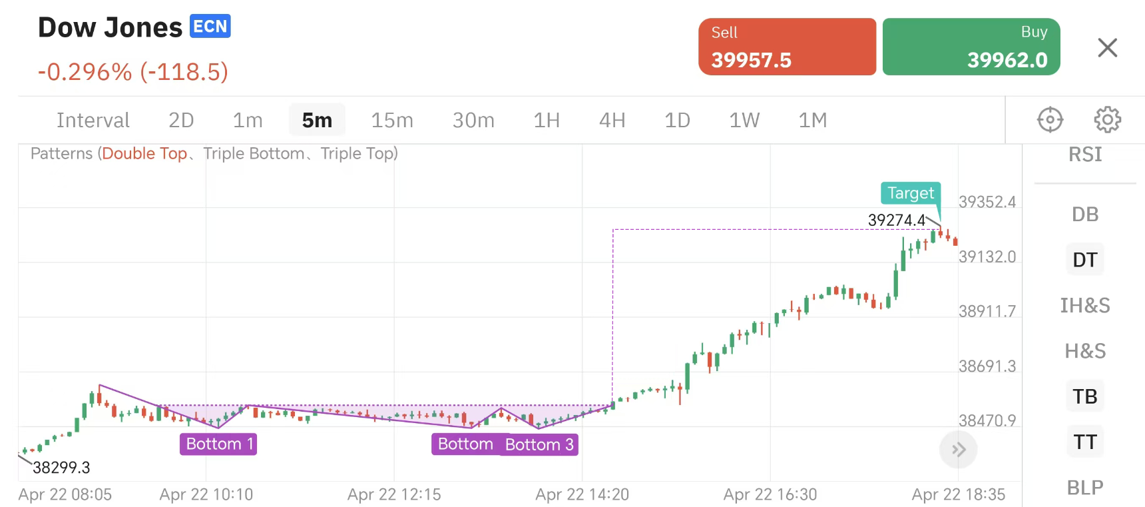
Task: Click the crosshair target icon
Action: pyautogui.click(x=1050, y=120)
